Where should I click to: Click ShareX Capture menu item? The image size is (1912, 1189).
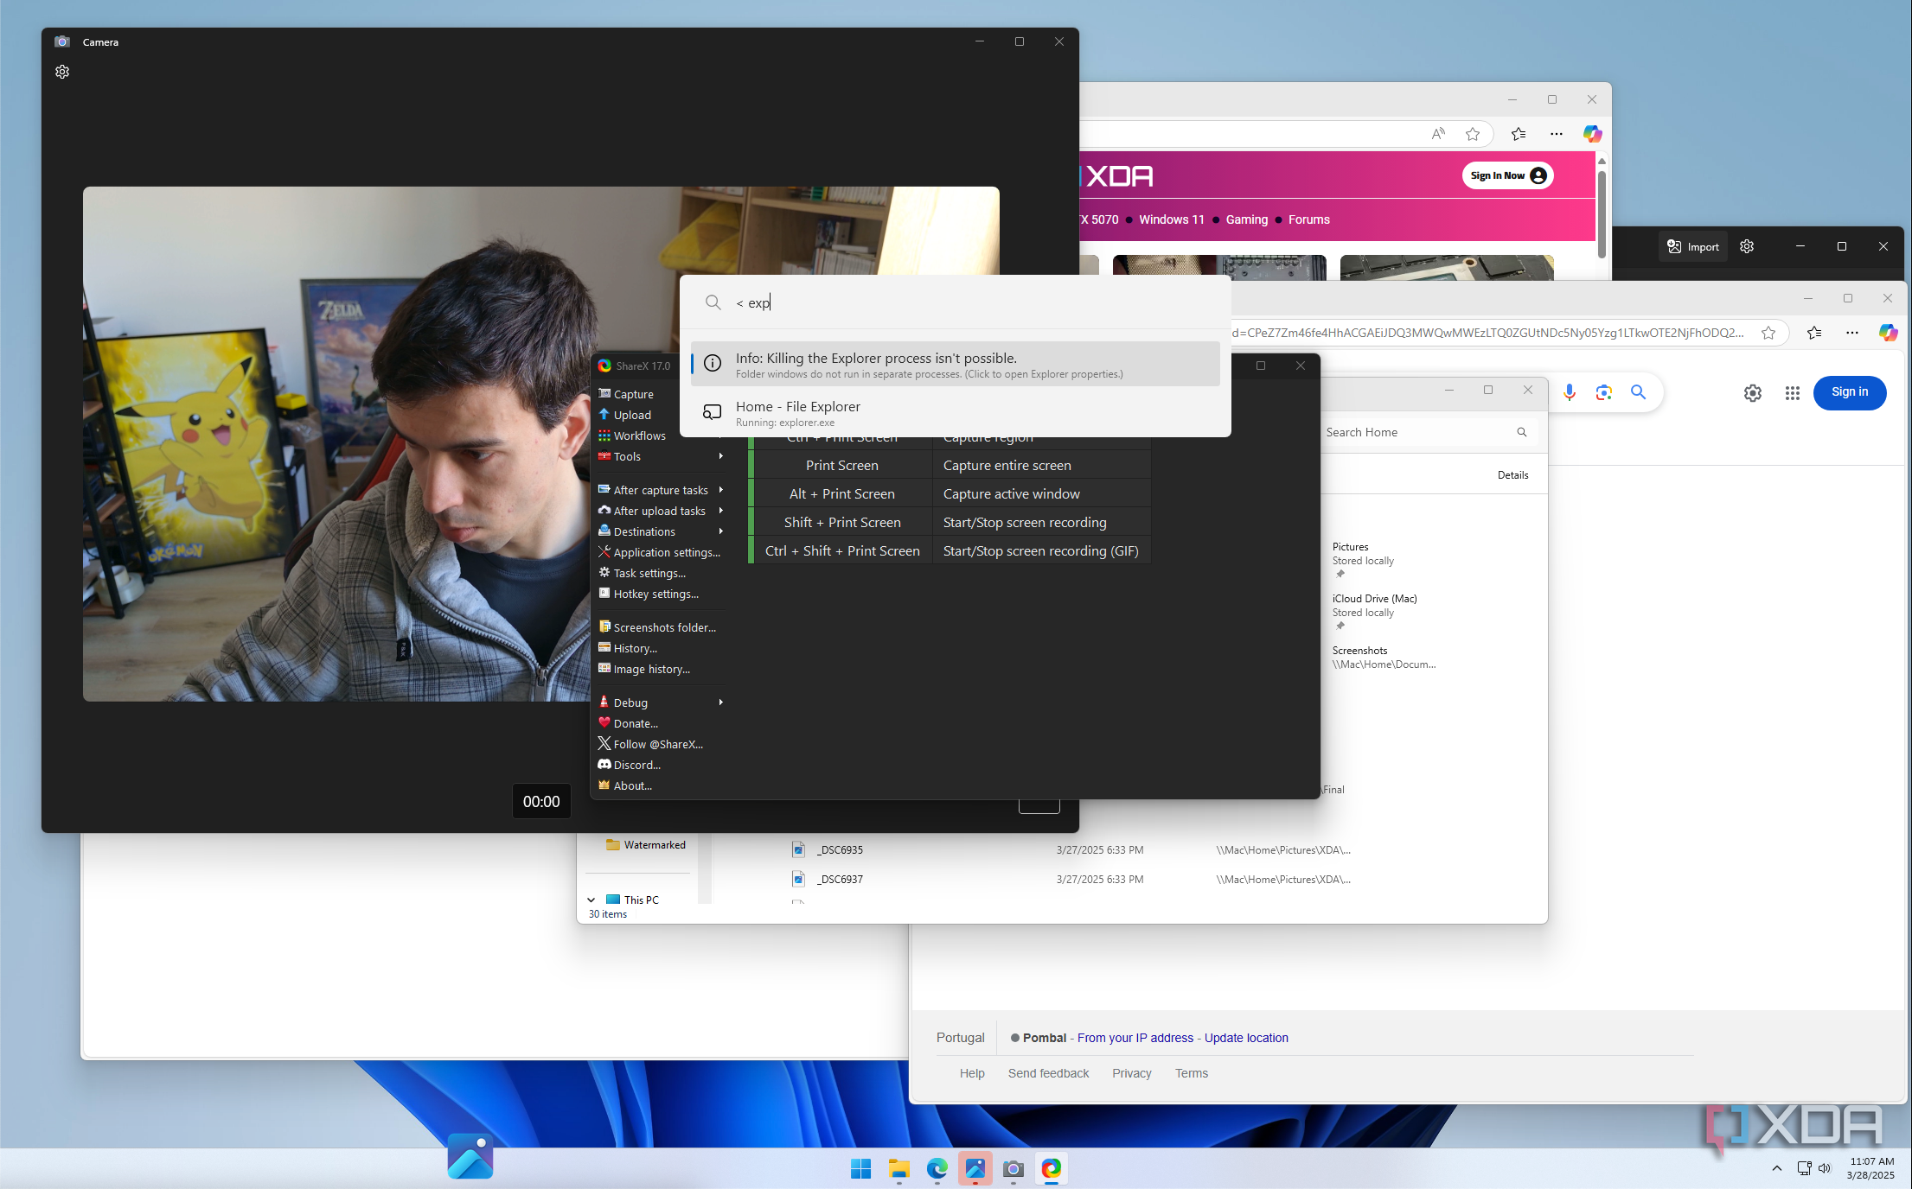633,394
